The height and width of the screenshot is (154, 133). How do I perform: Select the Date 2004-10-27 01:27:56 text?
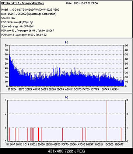[x=82, y=3]
